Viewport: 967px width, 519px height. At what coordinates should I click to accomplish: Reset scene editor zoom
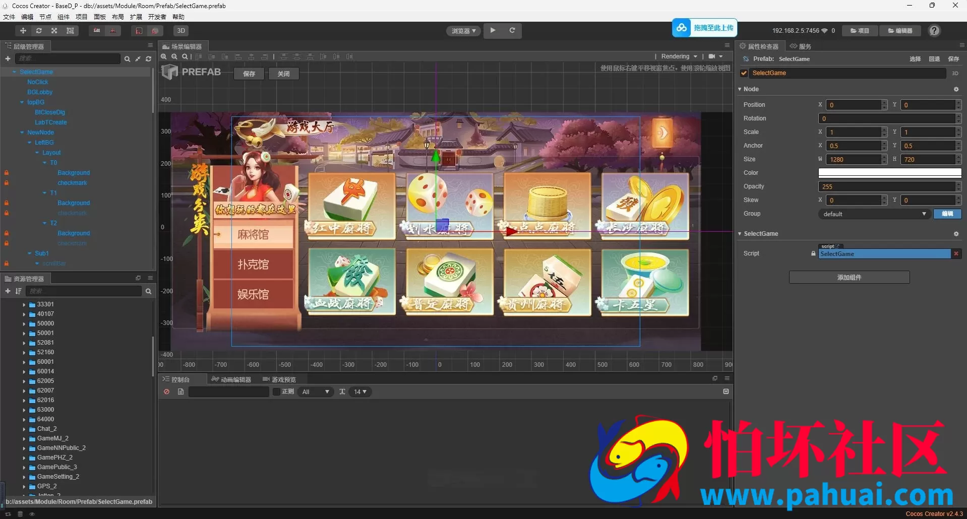click(x=185, y=56)
